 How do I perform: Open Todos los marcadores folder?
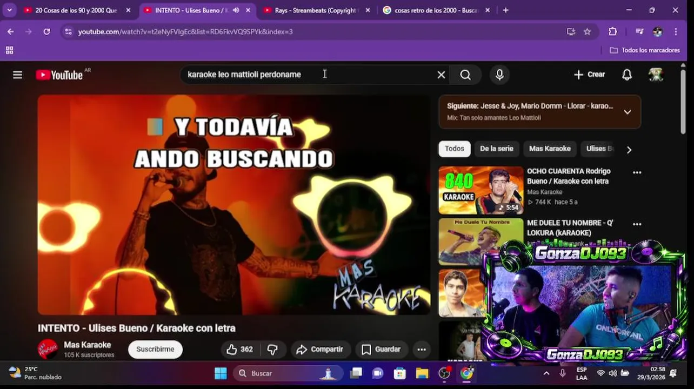(x=645, y=50)
